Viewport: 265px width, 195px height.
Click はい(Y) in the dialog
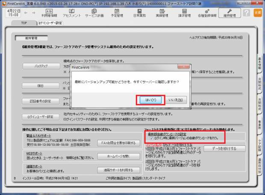150,100
